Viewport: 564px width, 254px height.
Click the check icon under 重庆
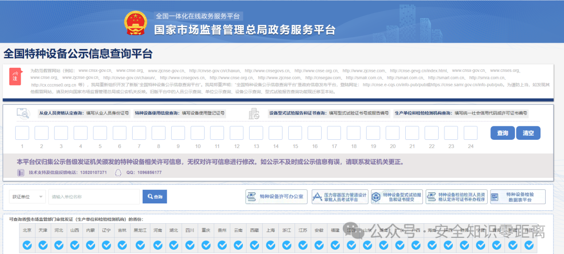coord(206,245)
